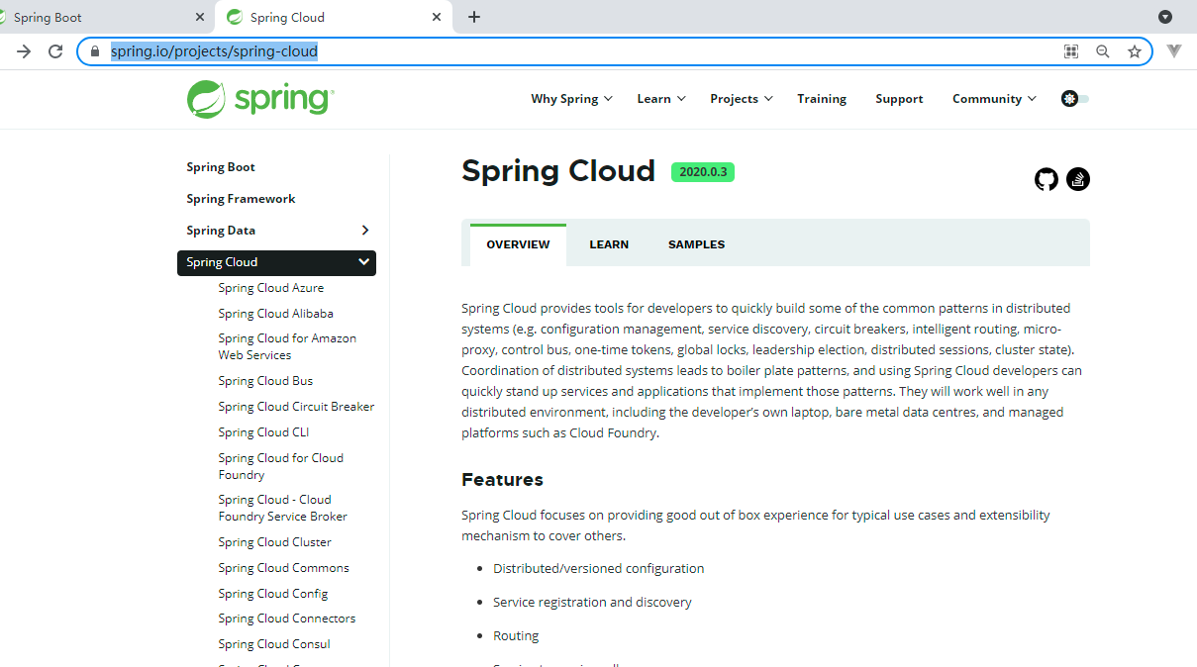Click the browser reload button

click(55, 51)
